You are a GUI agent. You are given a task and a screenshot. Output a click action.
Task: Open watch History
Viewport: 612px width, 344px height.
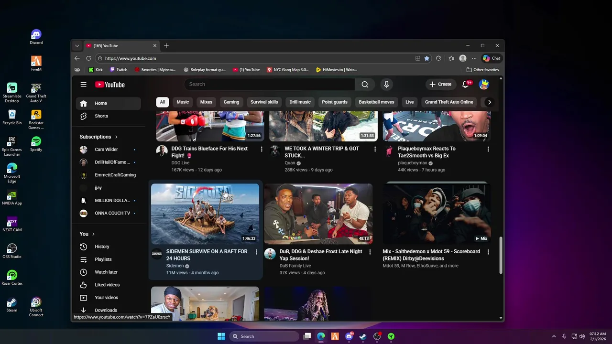pyautogui.click(x=108, y=247)
